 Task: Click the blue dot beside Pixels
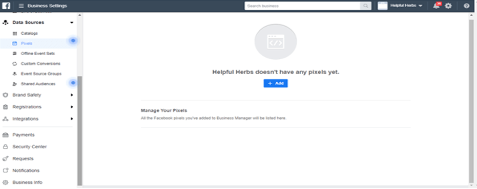[73, 41]
